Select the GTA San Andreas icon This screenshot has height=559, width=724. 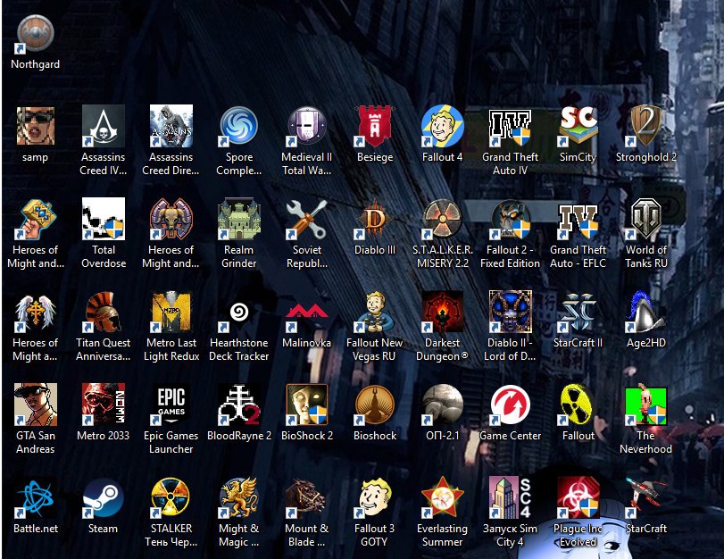coord(36,405)
